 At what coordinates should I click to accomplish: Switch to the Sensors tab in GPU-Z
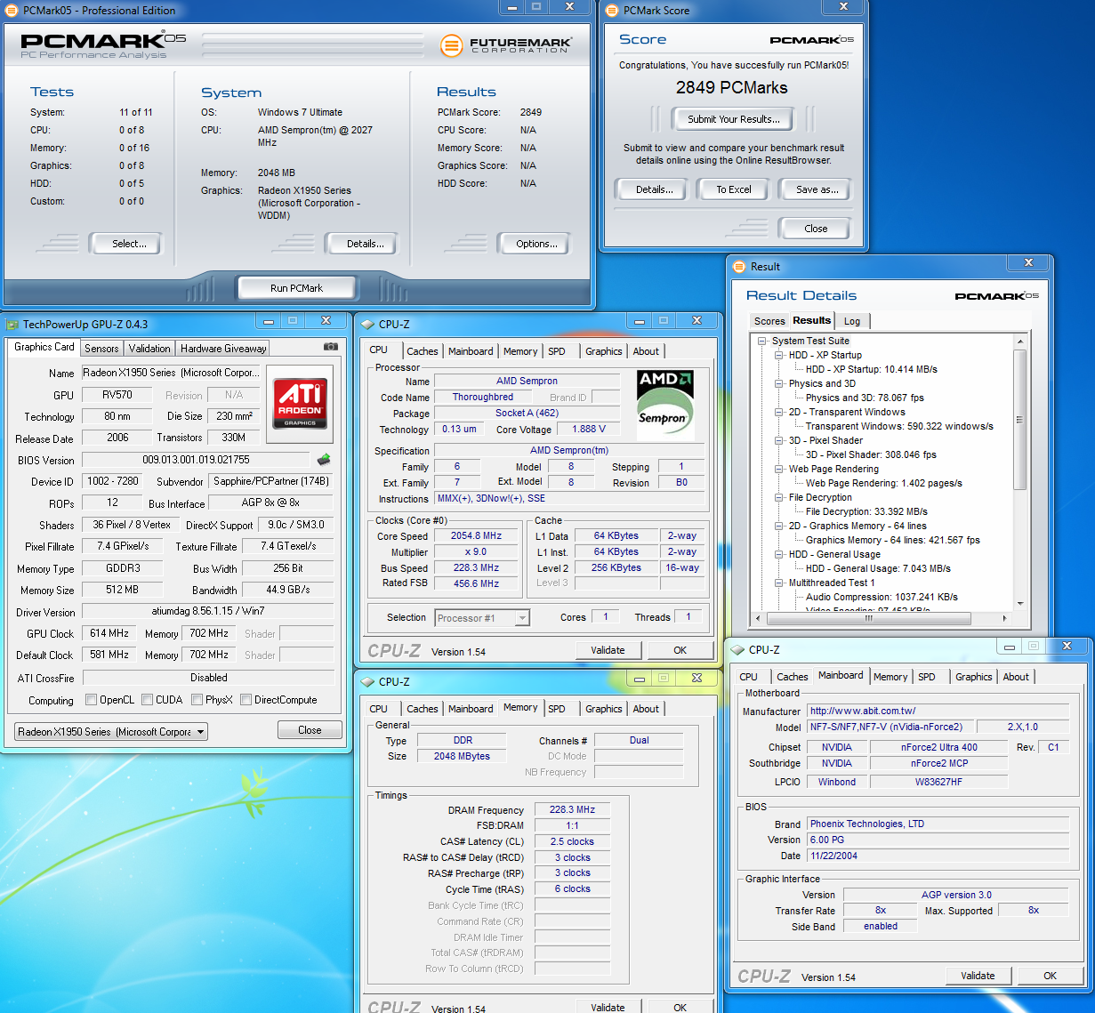pyautogui.click(x=101, y=349)
